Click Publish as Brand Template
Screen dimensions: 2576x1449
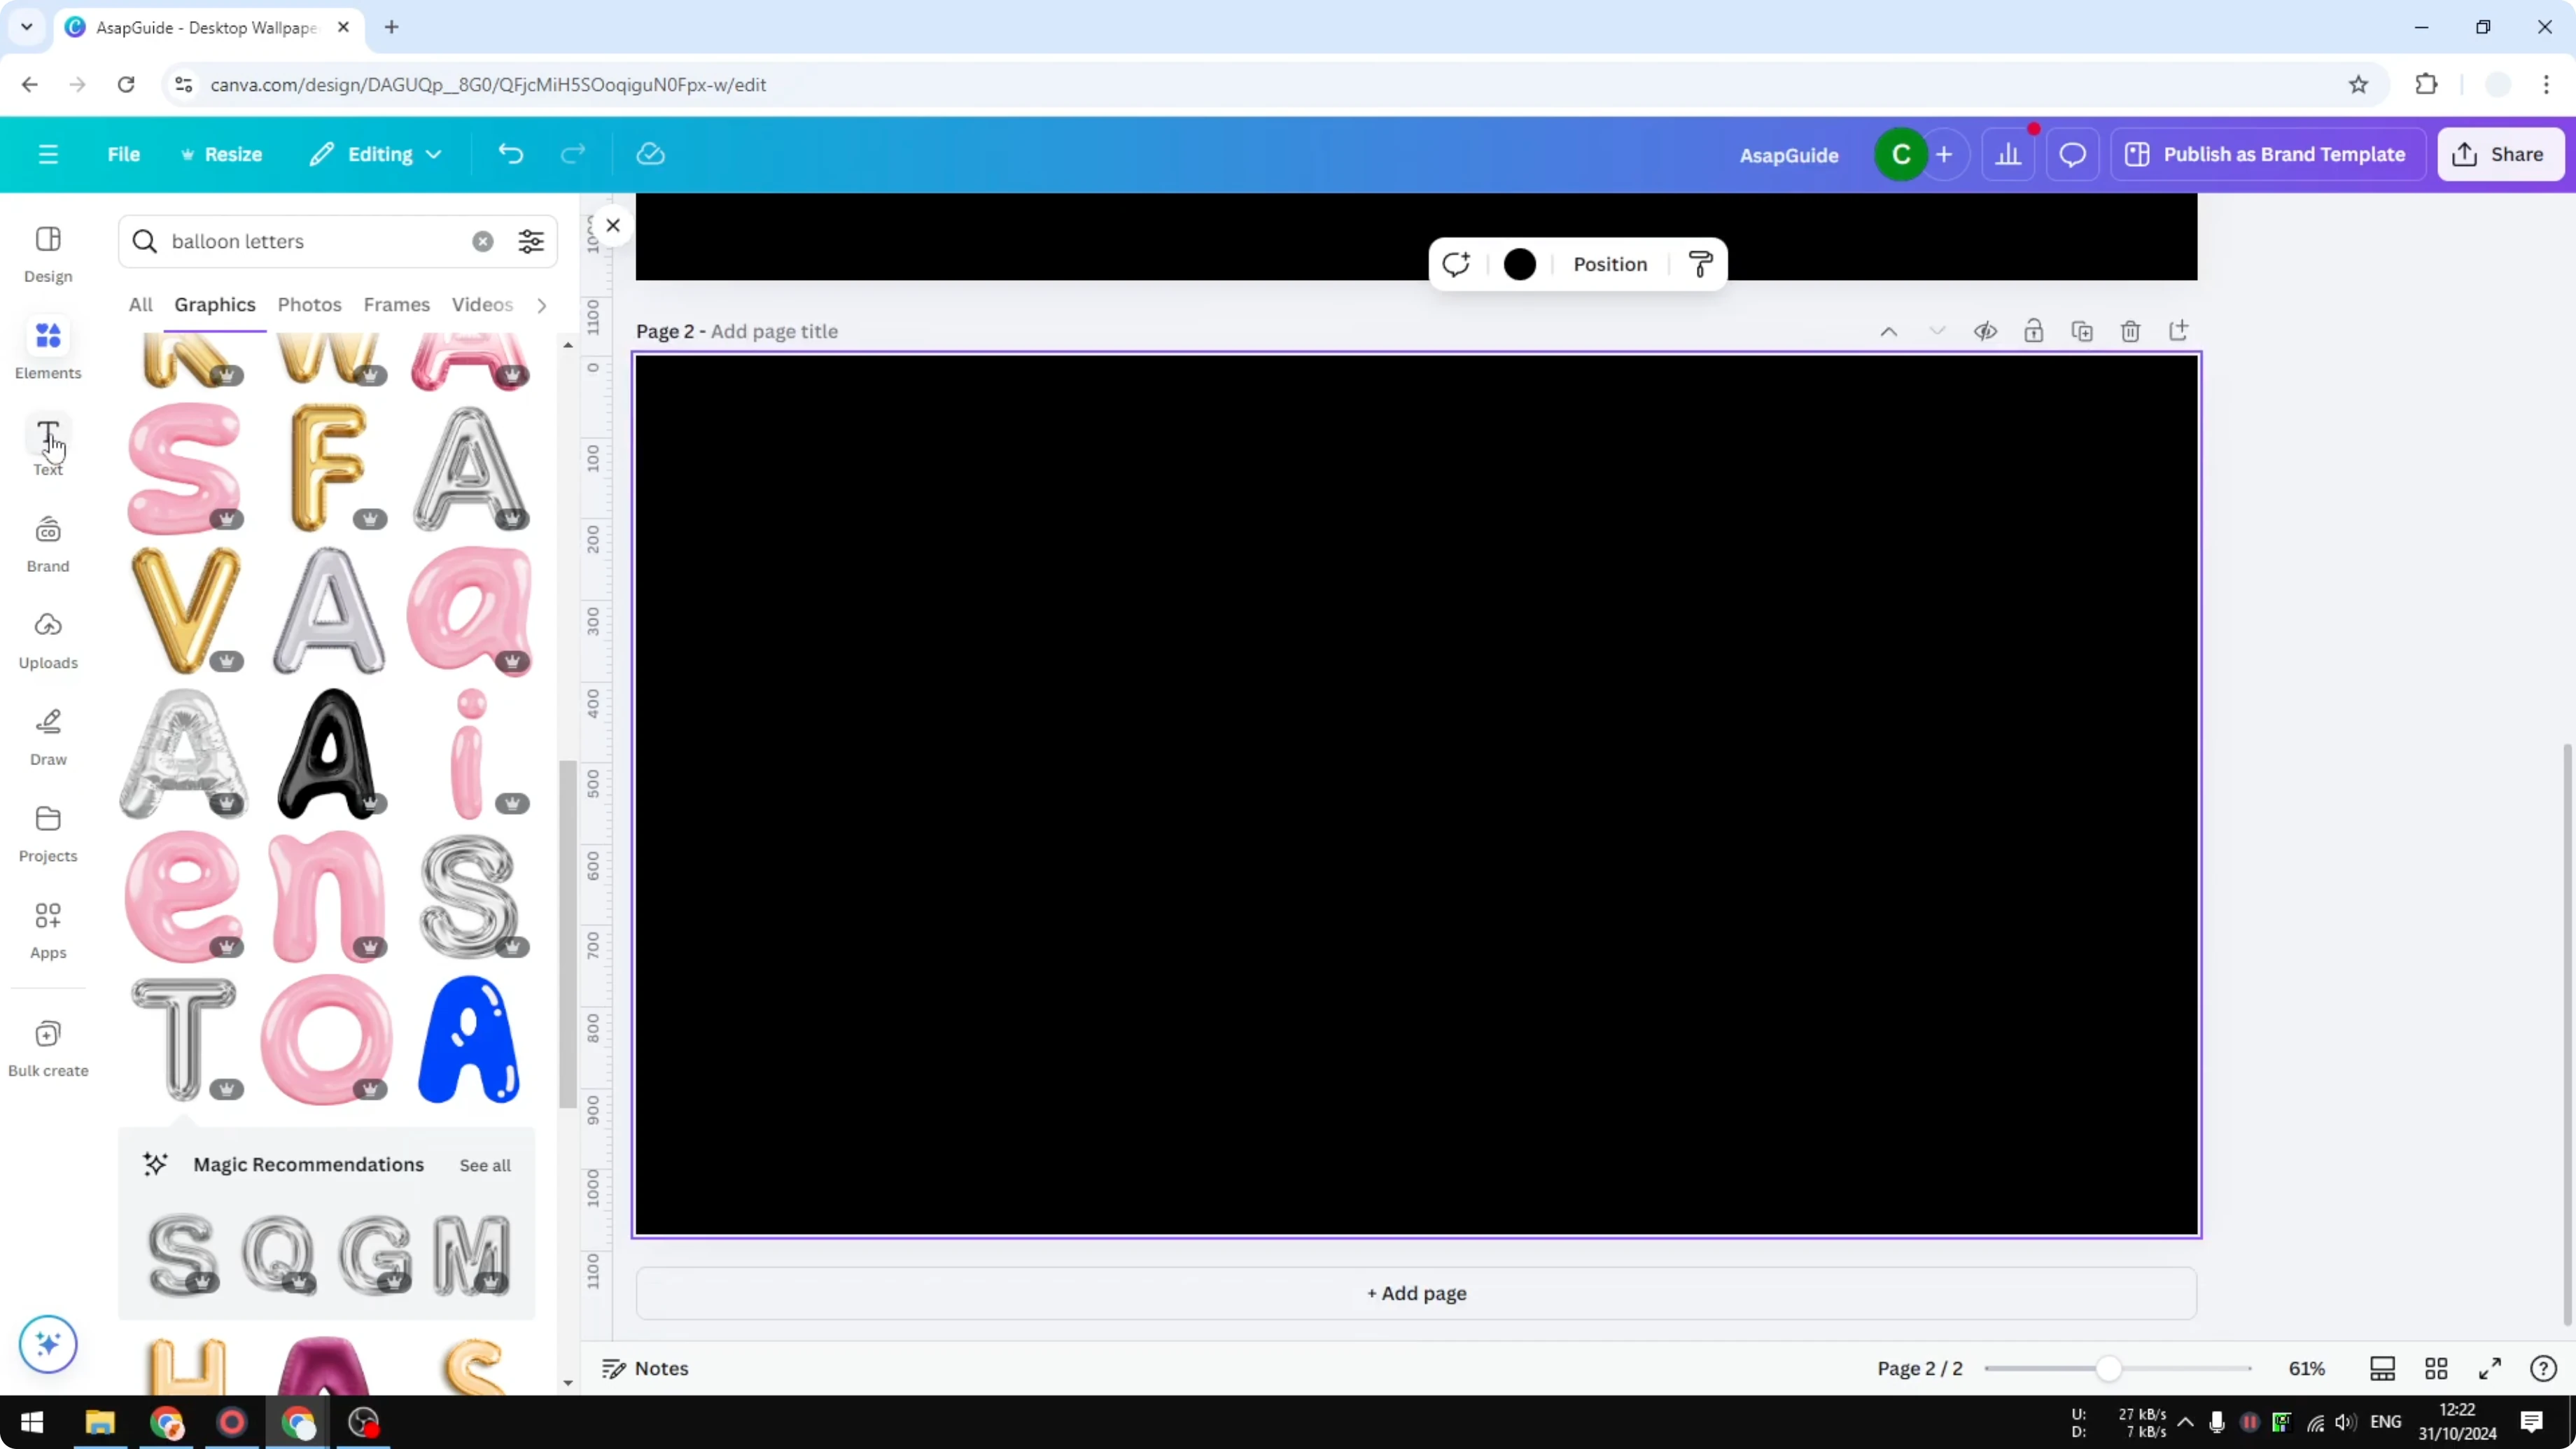click(x=2267, y=153)
